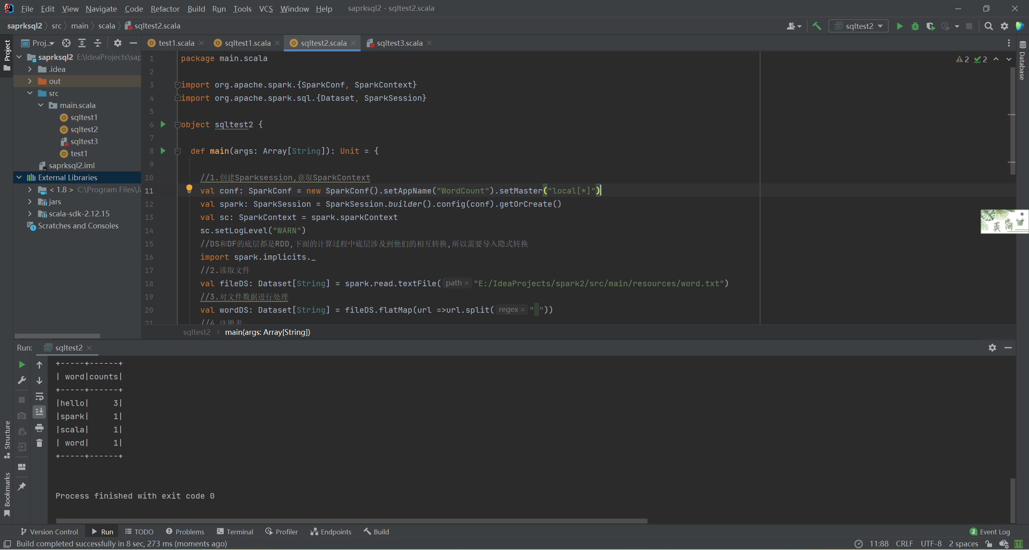Expand the src folder in project tree
This screenshot has height=550, width=1029.
point(29,93)
